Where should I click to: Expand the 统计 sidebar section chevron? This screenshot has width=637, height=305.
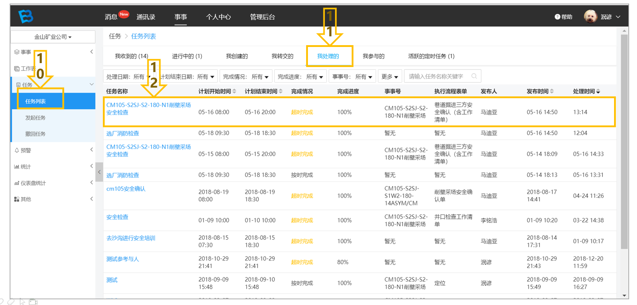[92, 166]
